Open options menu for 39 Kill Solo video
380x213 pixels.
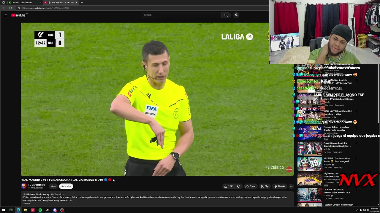(356, 159)
